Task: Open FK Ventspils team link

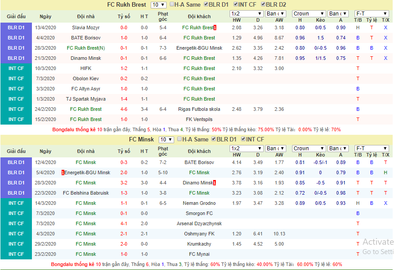Action: coord(199,119)
